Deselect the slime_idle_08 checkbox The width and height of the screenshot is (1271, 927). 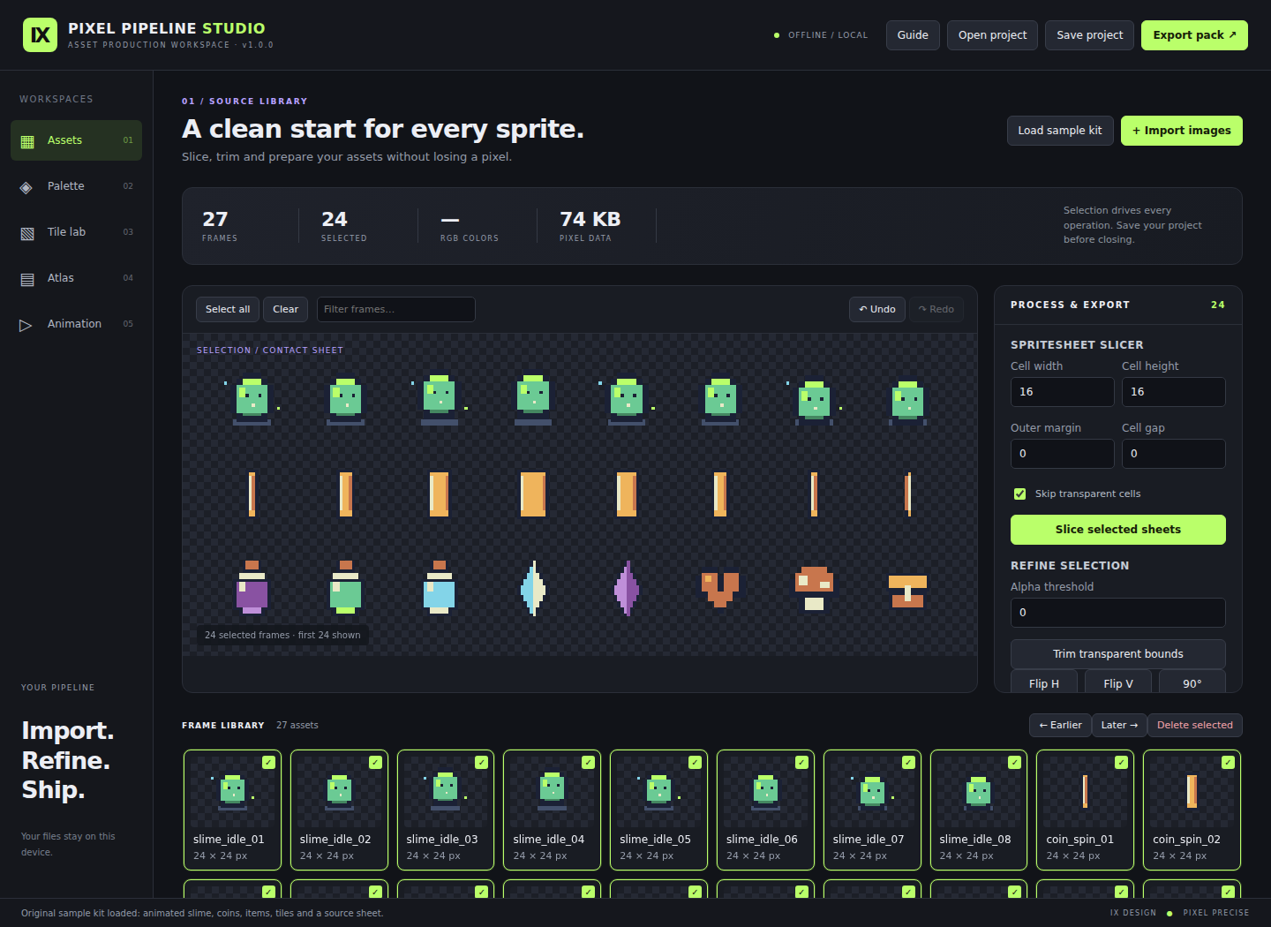click(x=1014, y=762)
